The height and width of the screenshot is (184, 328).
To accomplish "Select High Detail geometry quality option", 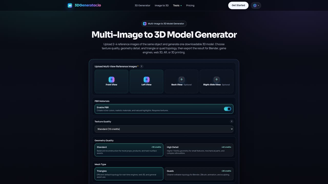I will pyautogui.click(x=199, y=150).
